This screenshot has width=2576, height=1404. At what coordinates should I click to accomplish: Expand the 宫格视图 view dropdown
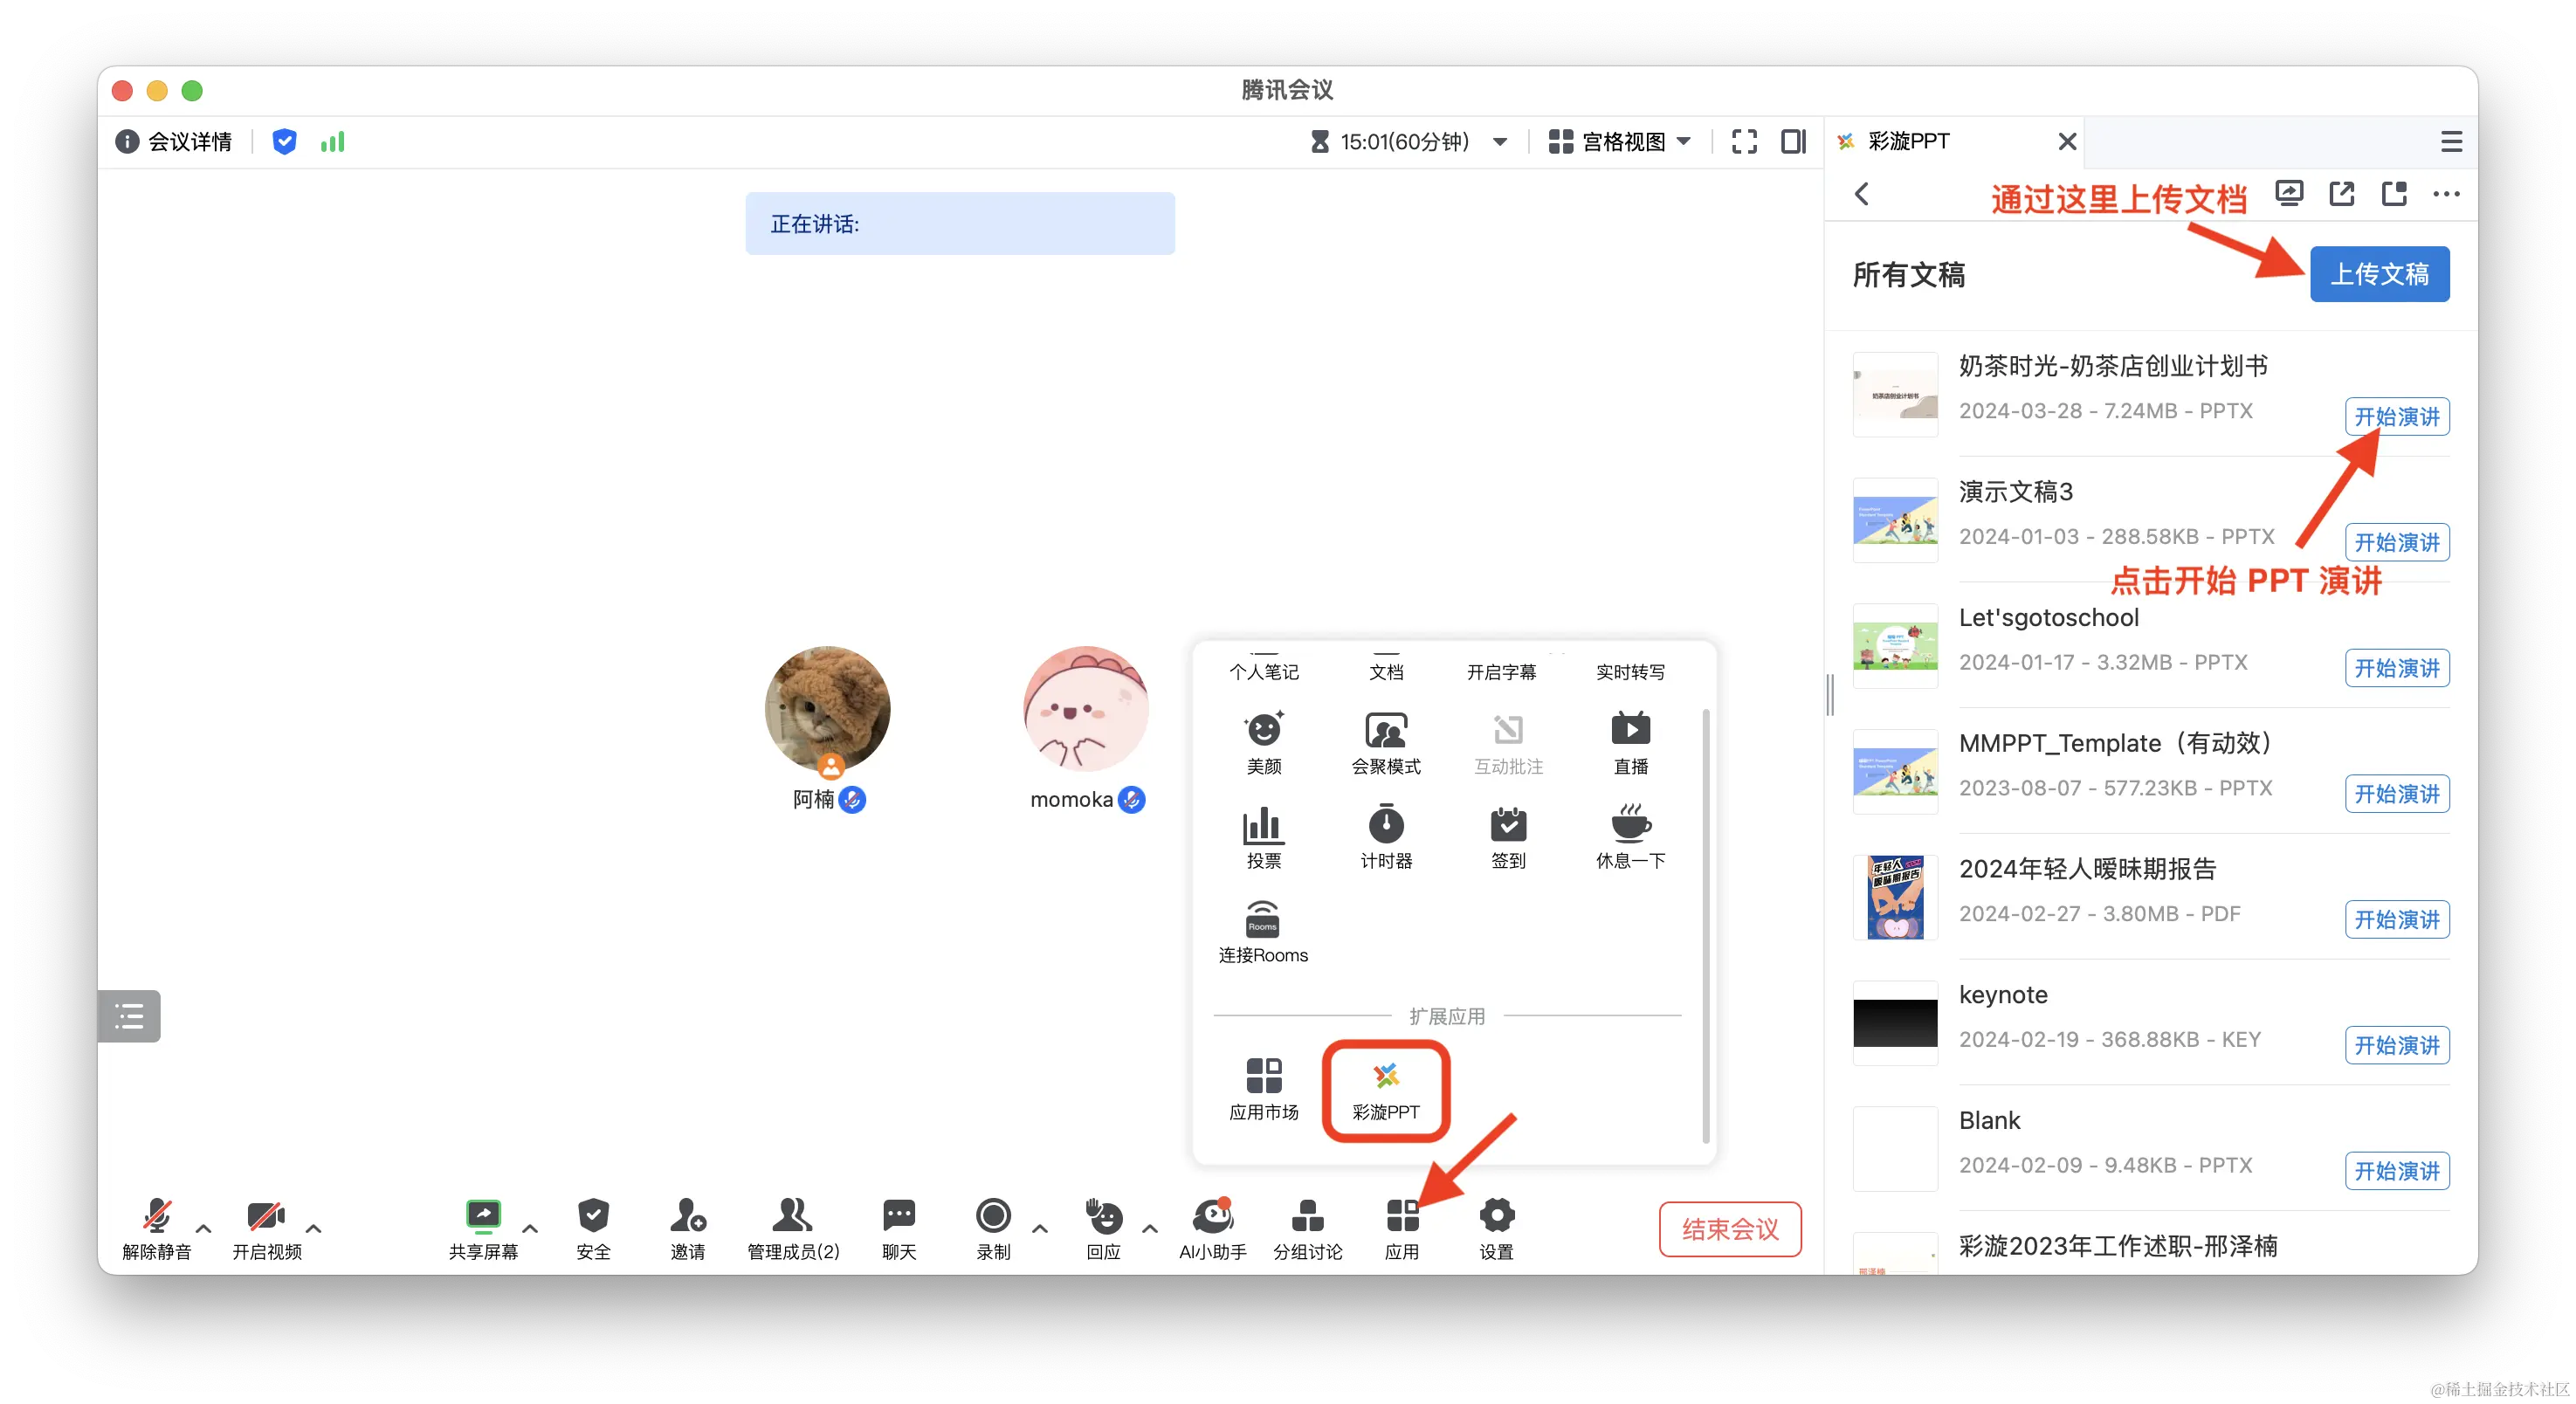pyautogui.click(x=1684, y=142)
